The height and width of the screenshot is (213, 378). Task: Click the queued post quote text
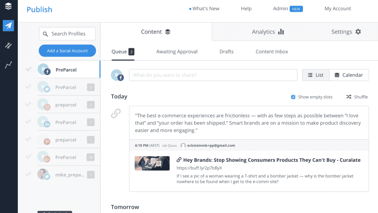(x=248, y=123)
